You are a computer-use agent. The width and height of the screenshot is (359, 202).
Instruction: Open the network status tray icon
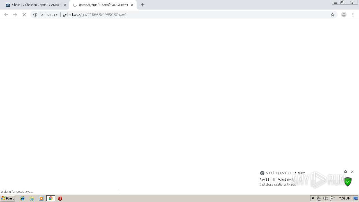tap(319, 198)
